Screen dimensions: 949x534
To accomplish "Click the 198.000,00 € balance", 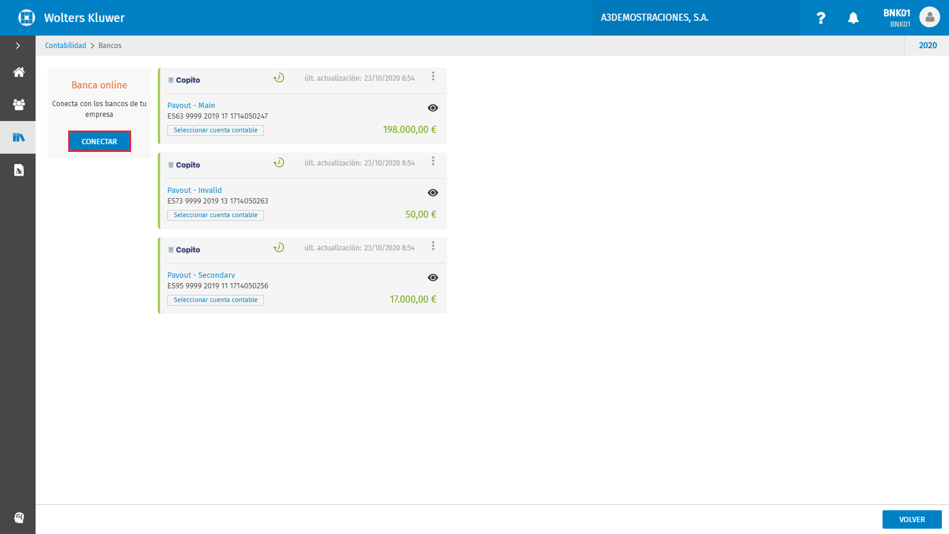I will [x=410, y=129].
